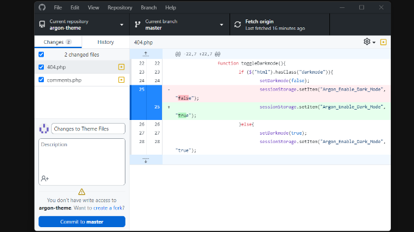414x232 pixels.
Task: Click the Fetch origin button
Action: [x=280, y=24]
